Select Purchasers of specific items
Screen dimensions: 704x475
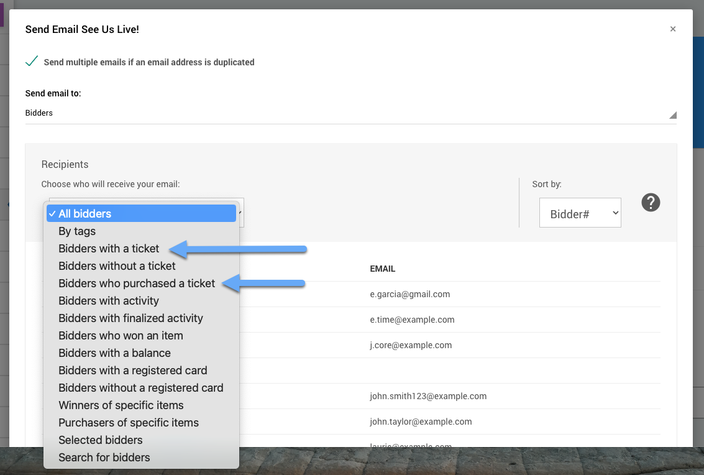tap(129, 423)
